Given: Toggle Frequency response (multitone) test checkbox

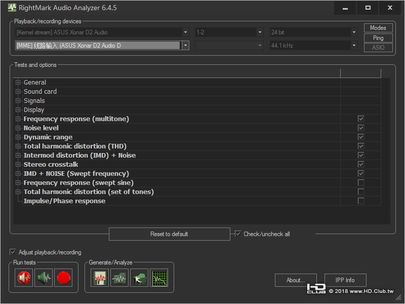Looking at the screenshot, I should pos(361,119).
